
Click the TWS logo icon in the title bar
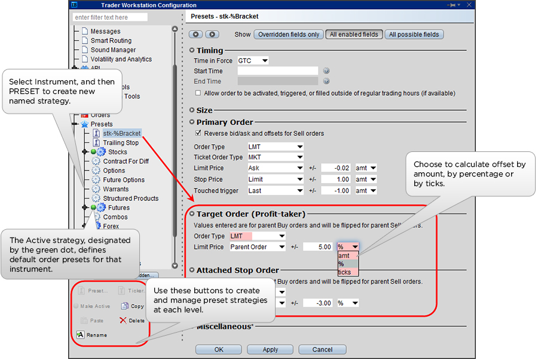point(74,5)
